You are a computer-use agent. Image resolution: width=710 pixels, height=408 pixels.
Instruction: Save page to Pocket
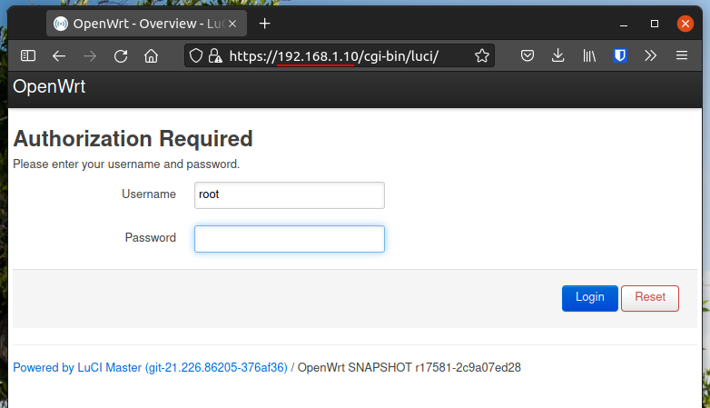coord(527,55)
